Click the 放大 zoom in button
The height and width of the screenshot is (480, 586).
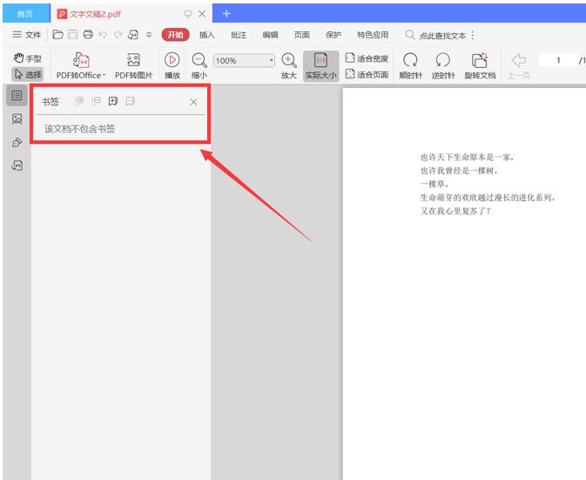[289, 66]
